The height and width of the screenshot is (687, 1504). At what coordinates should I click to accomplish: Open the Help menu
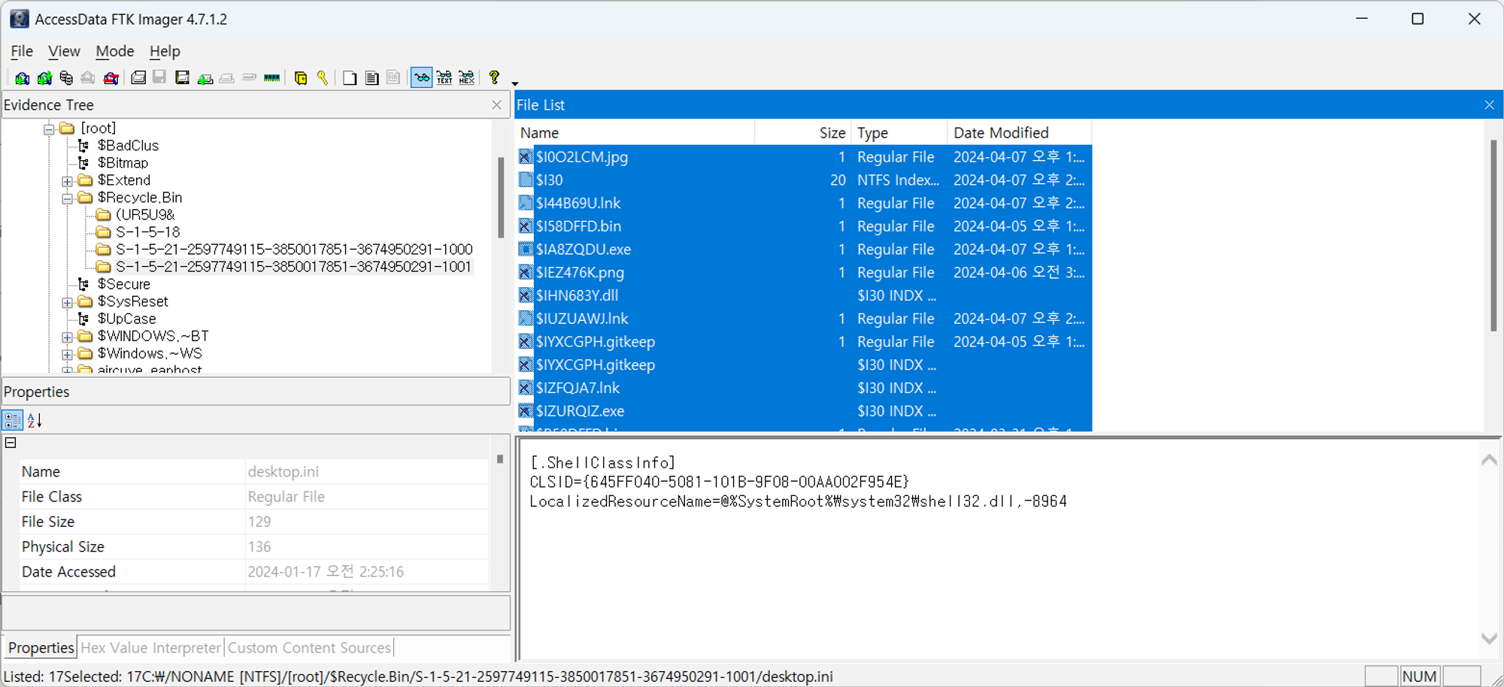point(165,51)
